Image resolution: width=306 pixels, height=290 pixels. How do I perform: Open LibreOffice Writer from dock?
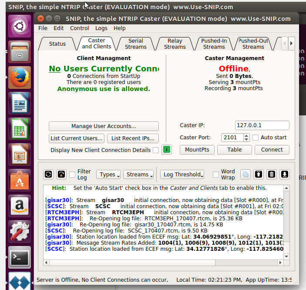click(x=20, y=103)
